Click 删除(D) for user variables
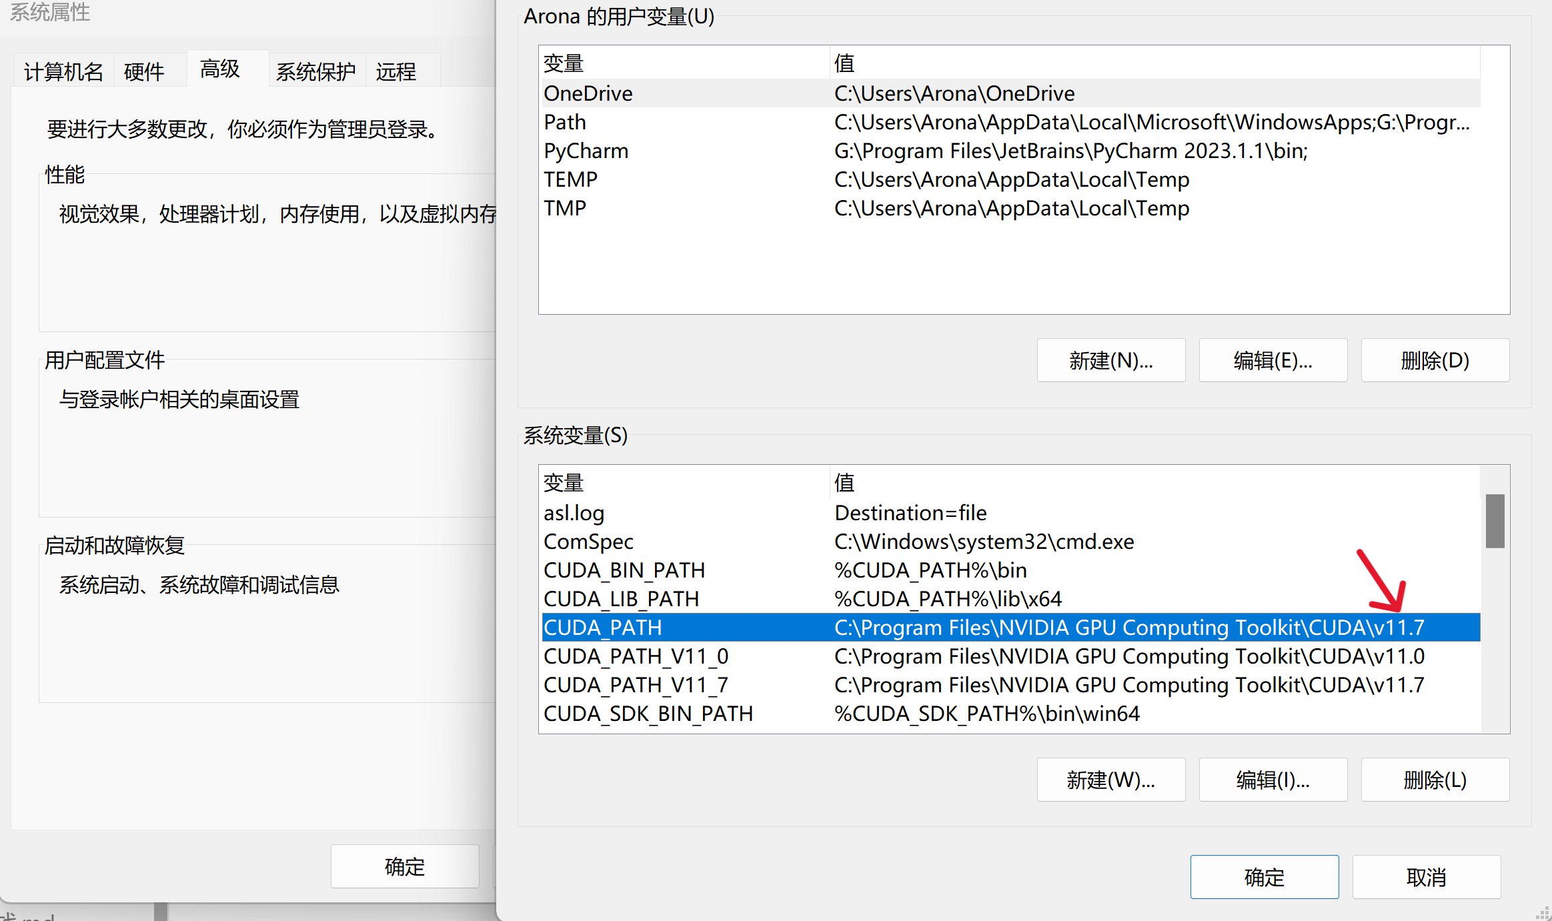 point(1435,360)
